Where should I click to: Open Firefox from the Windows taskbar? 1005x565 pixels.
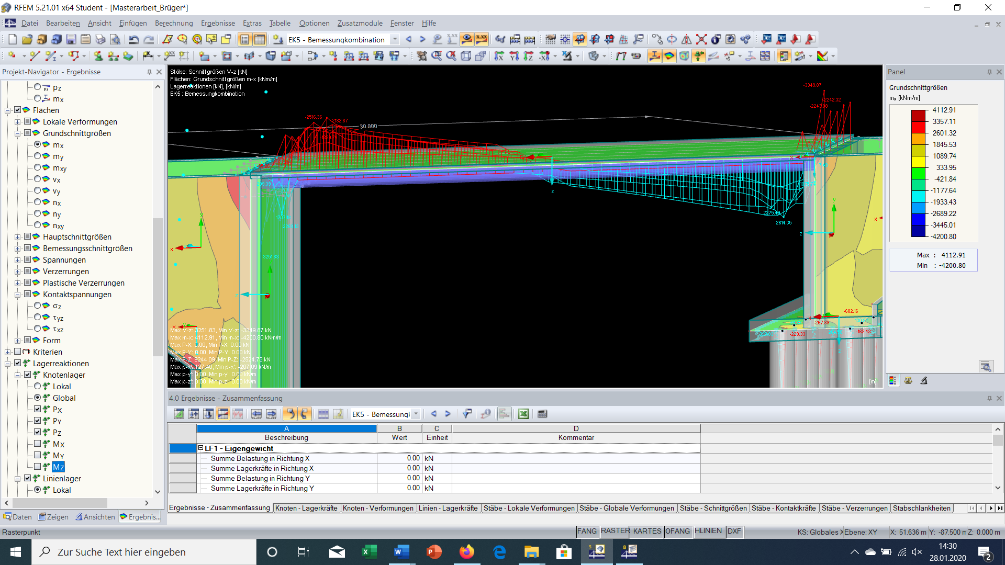pyautogui.click(x=466, y=552)
